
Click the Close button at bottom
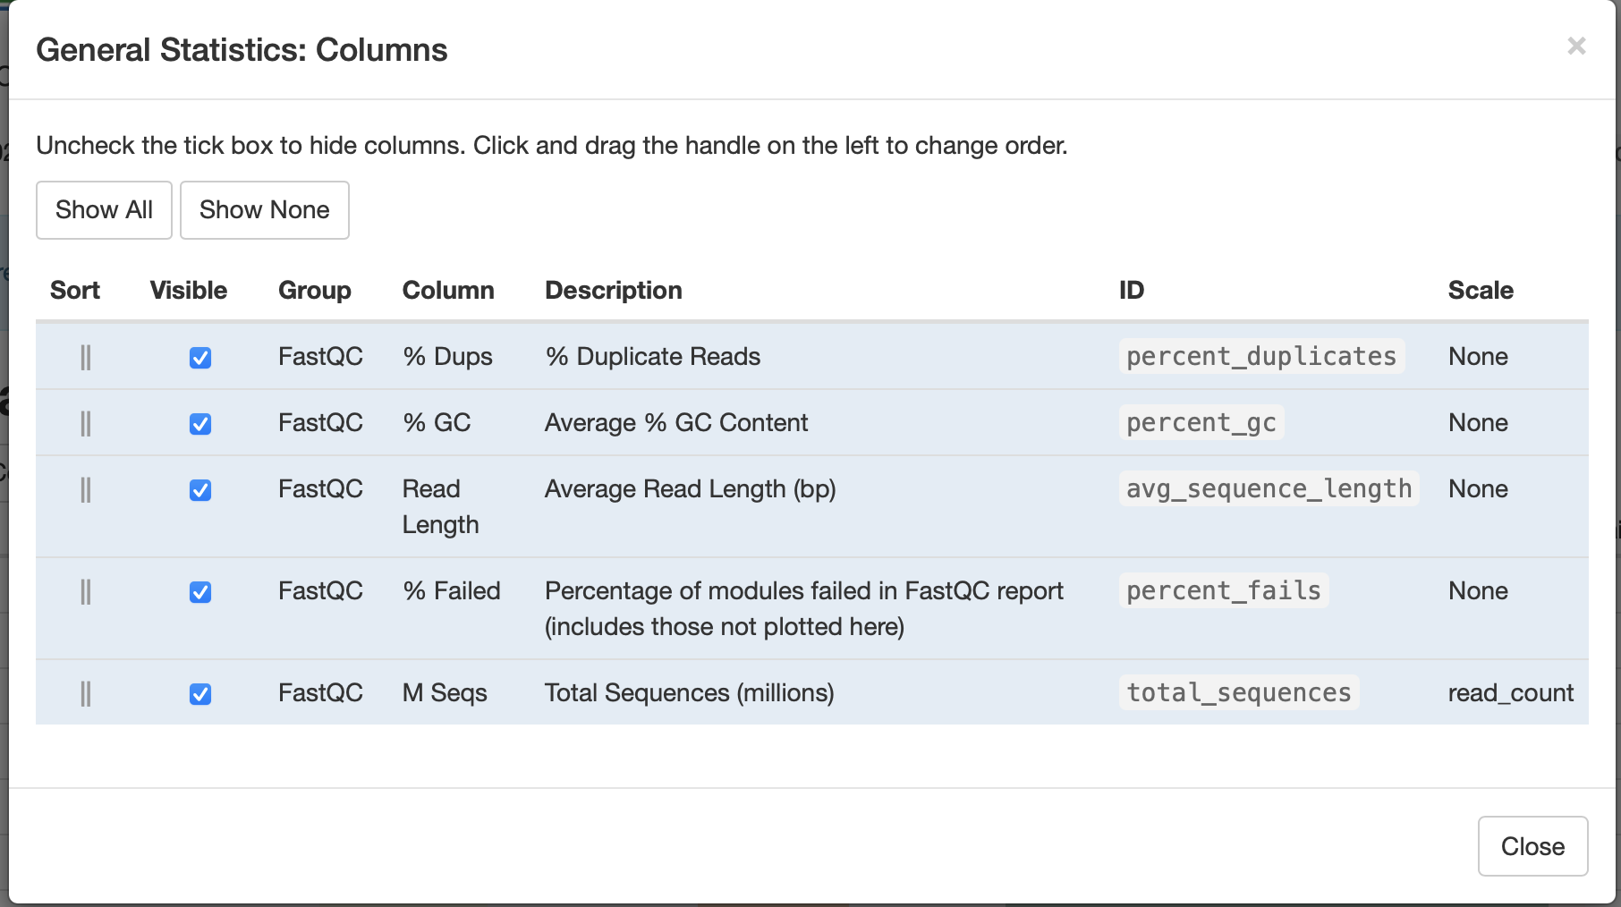pos(1532,846)
